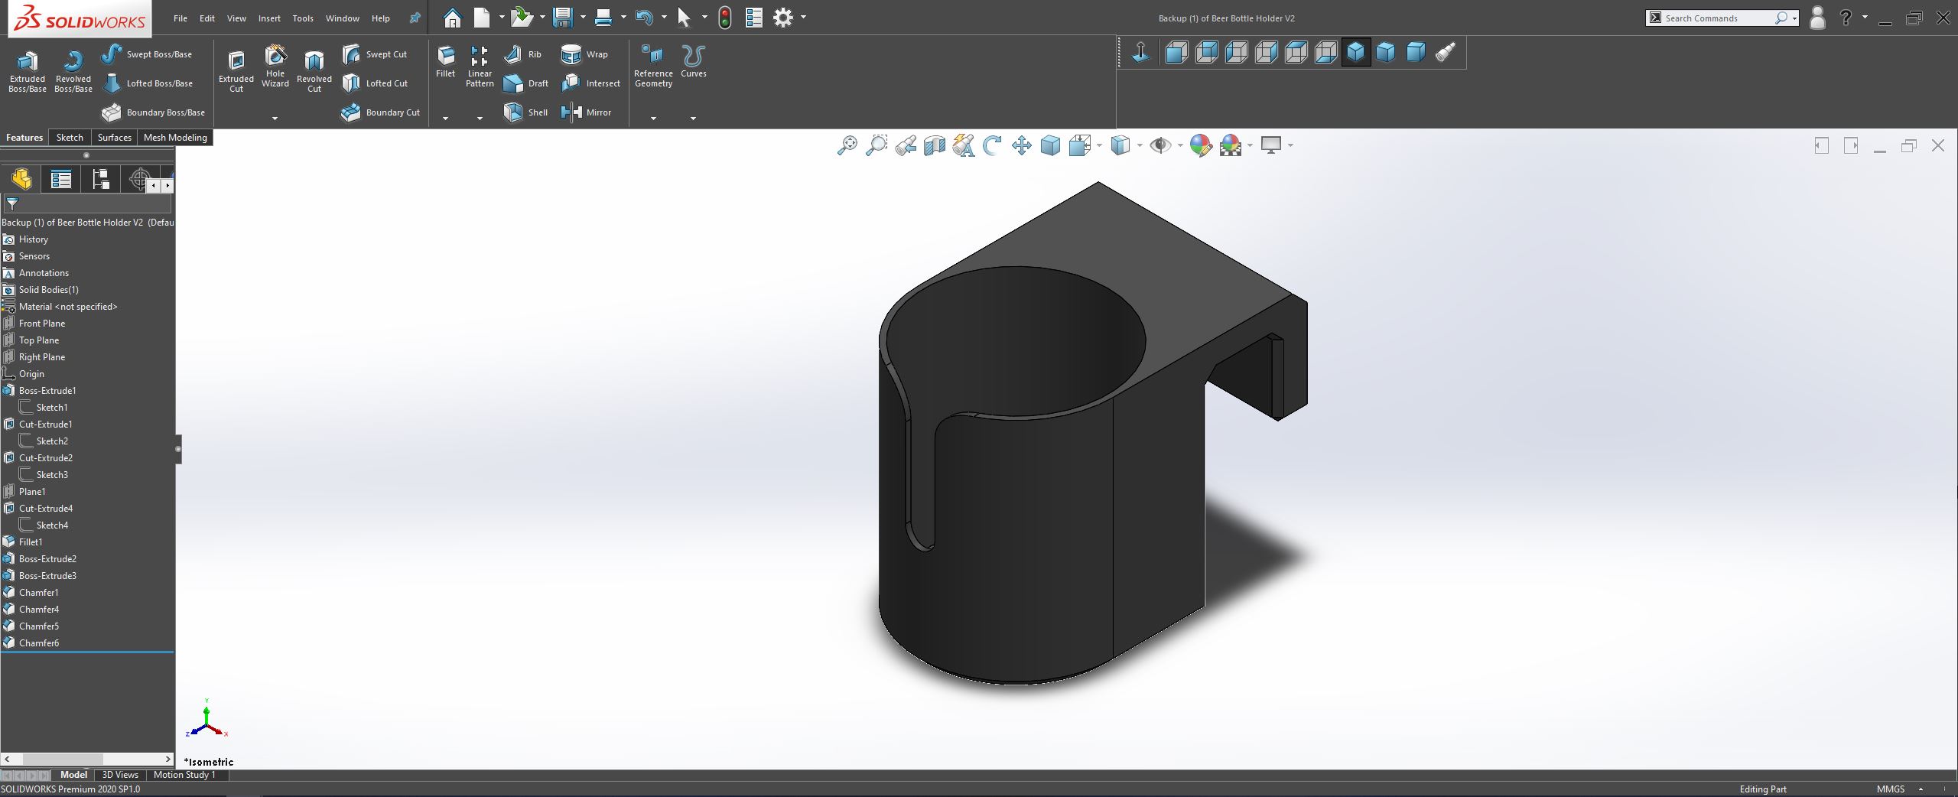Toggle Hide/Show Items with the eye icon

coord(1161,145)
